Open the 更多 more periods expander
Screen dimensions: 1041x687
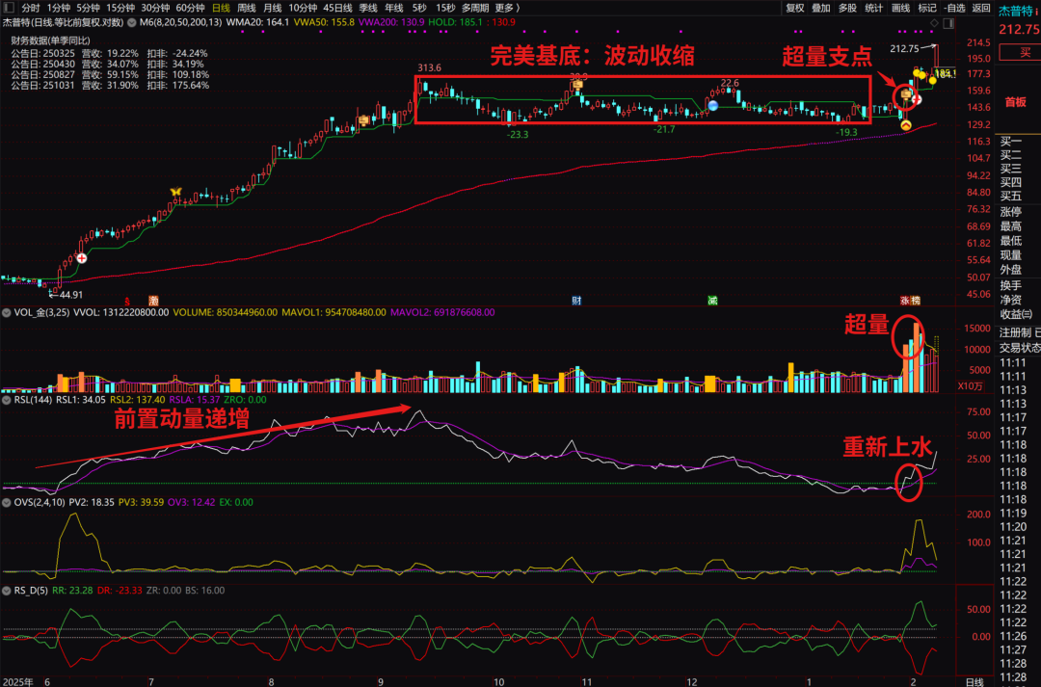click(507, 8)
